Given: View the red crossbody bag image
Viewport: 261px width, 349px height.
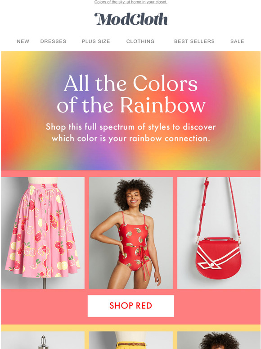Looking at the screenshot, I should [219, 233].
